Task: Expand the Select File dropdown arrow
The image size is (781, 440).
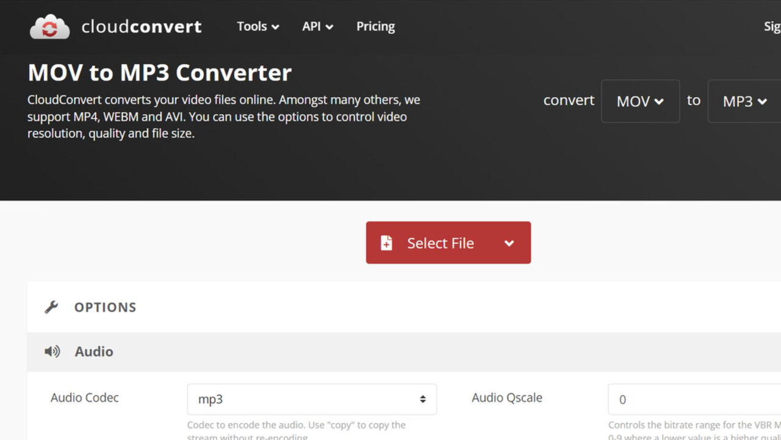Action: [x=509, y=242]
